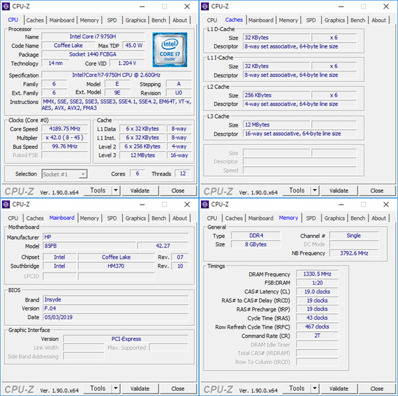Open Memory tab in the Mainboard window

89,218
